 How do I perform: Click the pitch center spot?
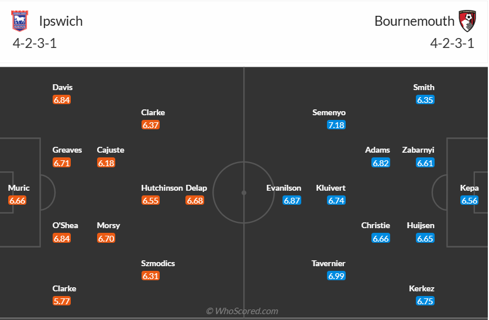(x=244, y=192)
